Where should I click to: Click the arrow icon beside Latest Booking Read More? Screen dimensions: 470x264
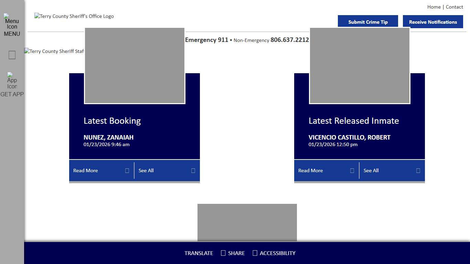click(127, 171)
